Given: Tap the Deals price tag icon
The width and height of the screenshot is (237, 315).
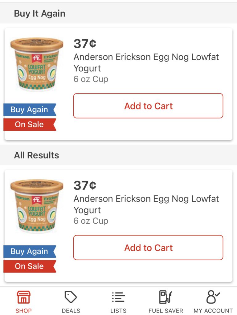Looking at the screenshot, I should coord(71,297).
